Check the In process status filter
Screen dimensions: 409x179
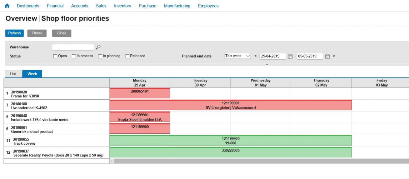point(74,56)
